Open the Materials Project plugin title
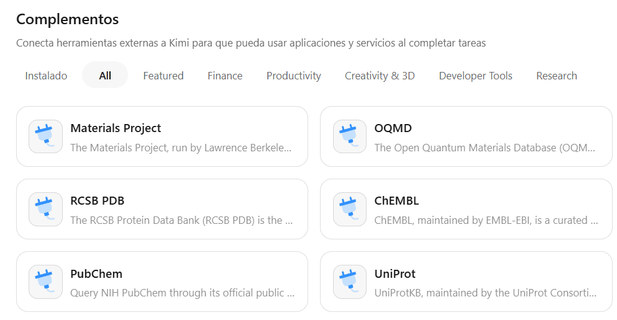Viewport: 617px width, 320px height. pyautogui.click(x=116, y=128)
